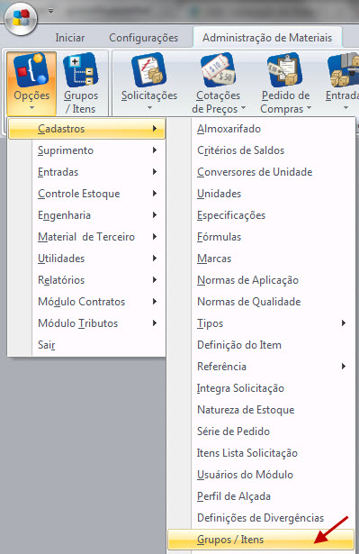Select the Sair menu entry

86,344
